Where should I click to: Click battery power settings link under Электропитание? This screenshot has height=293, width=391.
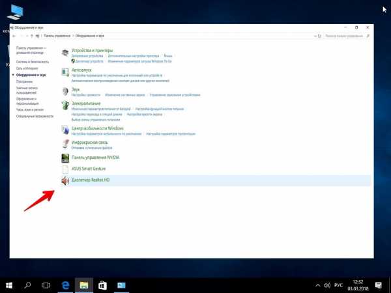tap(101, 109)
